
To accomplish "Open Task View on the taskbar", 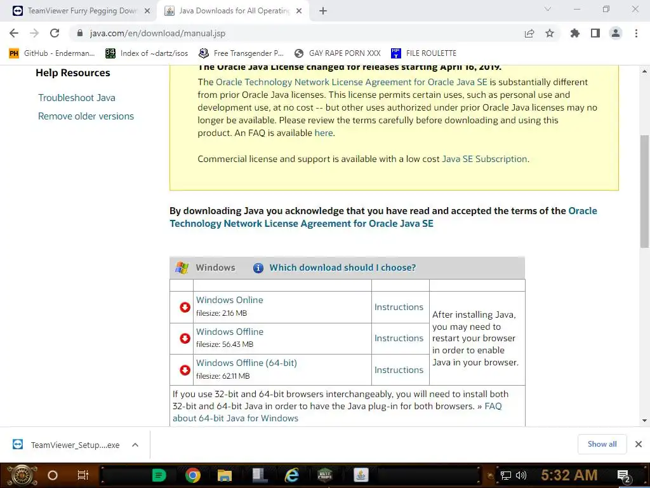I will pyautogui.click(x=83, y=475).
